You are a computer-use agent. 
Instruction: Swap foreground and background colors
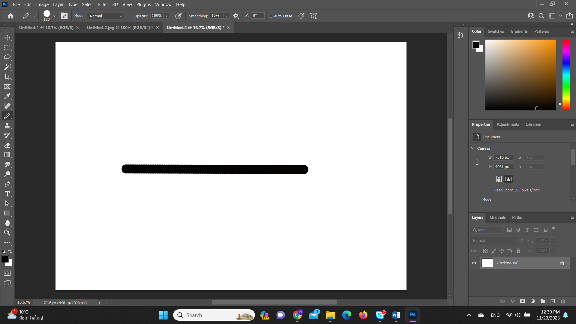click(10, 251)
